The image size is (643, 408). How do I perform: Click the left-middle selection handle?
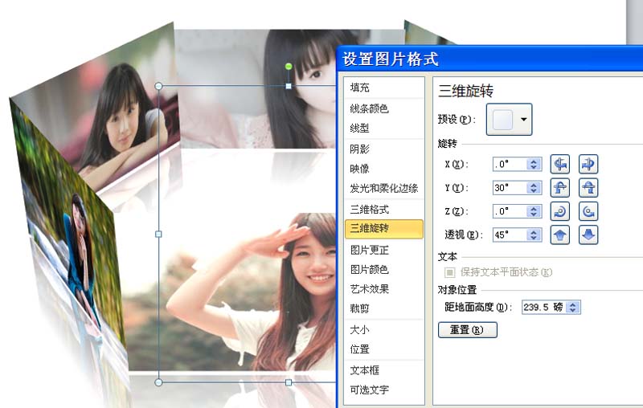click(x=158, y=235)
